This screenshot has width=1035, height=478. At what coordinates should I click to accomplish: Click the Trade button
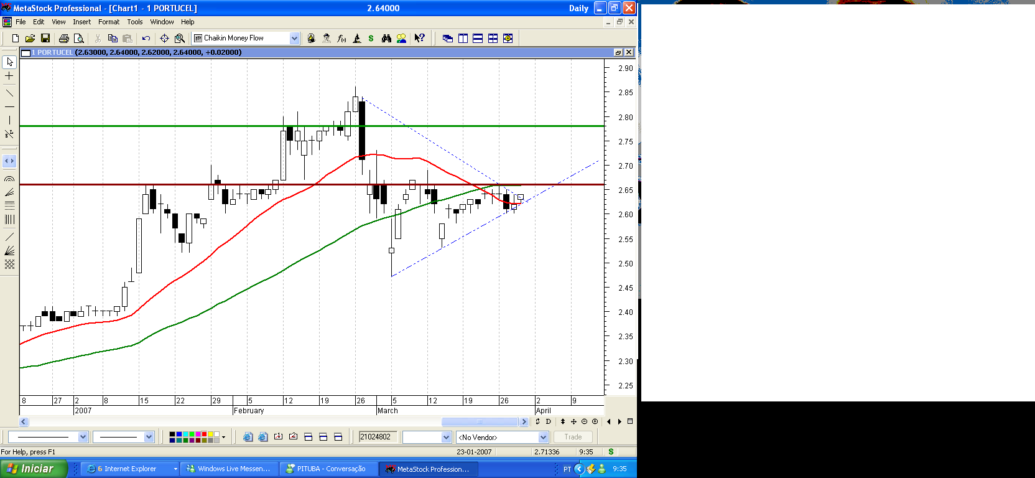pyautogui.click(x=573, y=438)
